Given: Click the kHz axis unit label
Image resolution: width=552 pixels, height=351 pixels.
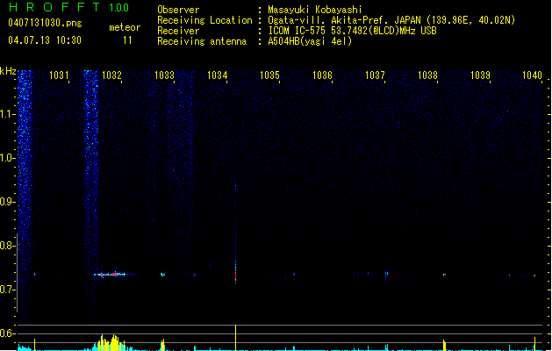Looking at the screenshot, I should [x=8, y=71].
